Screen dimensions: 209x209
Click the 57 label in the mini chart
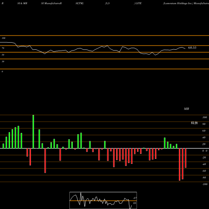click(x=135, y=198)
